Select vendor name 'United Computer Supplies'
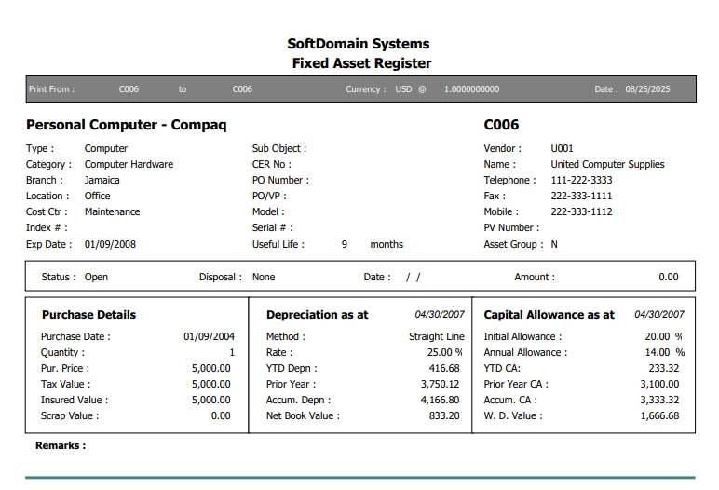The image size is (719, 490). click(607, 164)
